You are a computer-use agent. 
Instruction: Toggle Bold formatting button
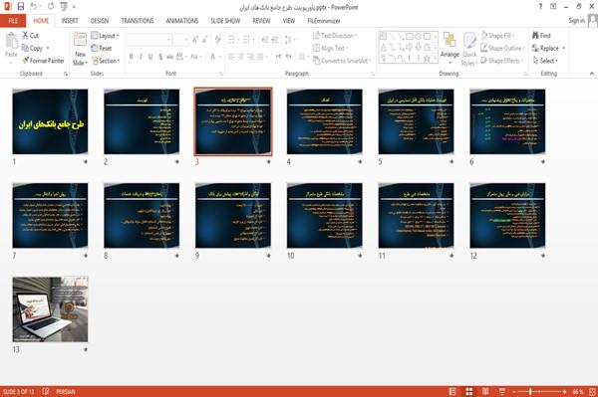point(132,57)
